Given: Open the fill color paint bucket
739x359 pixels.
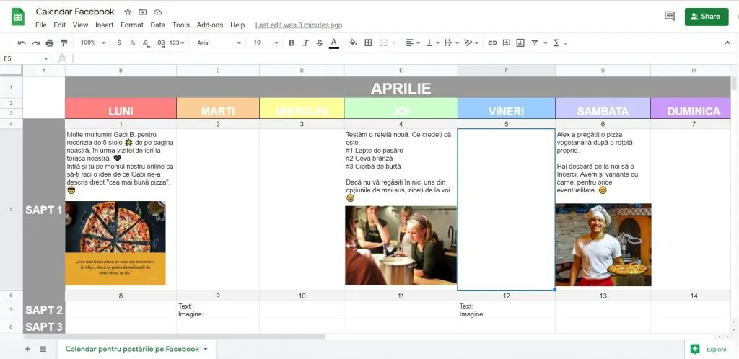Looking at the screenshot, I should tap(353, 43).
